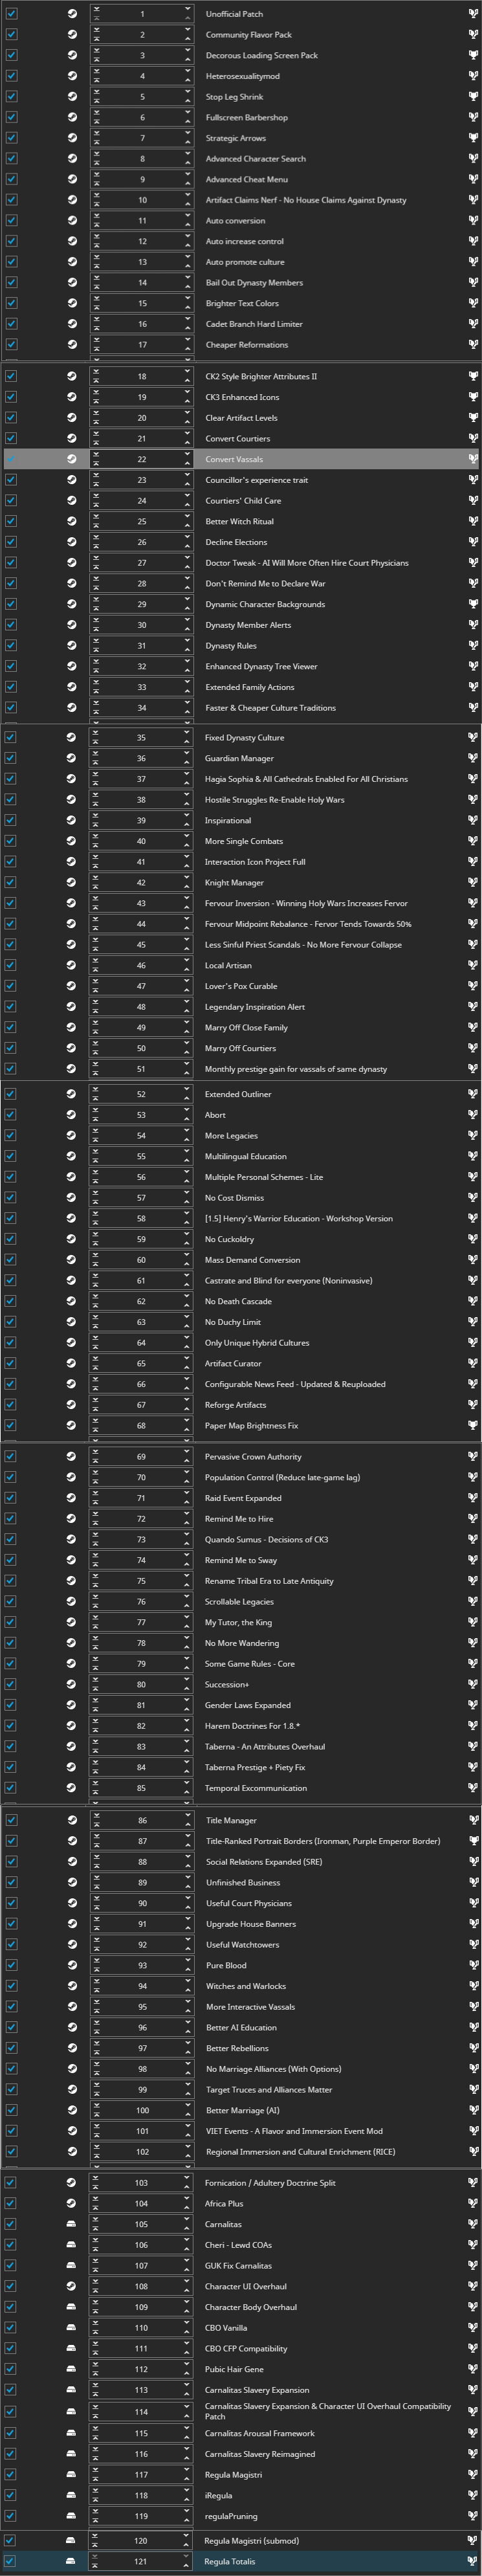
Task: Click the achievement icon for Decline Elections
Action: tap(473, 542)
